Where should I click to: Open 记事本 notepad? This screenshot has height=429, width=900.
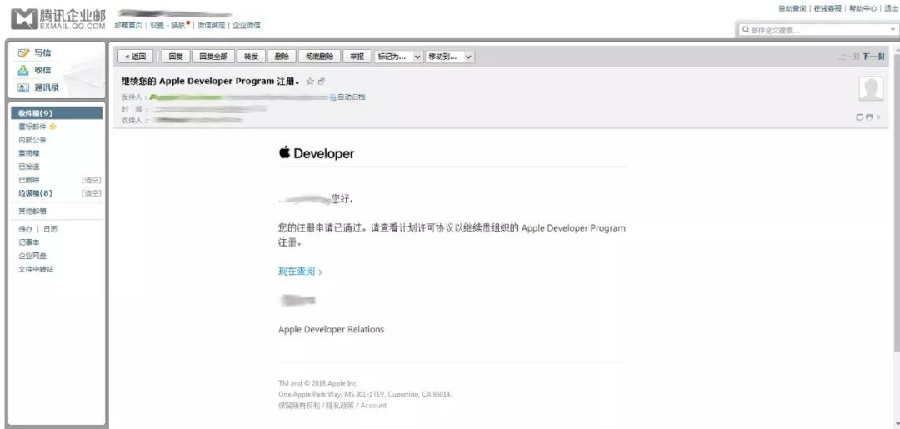click(x=28, y=242)
